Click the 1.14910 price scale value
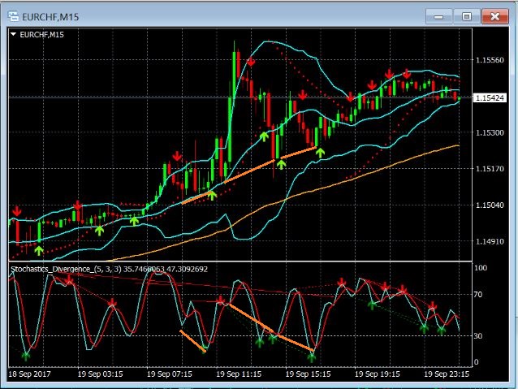The image size is (518, 389). 490,241
